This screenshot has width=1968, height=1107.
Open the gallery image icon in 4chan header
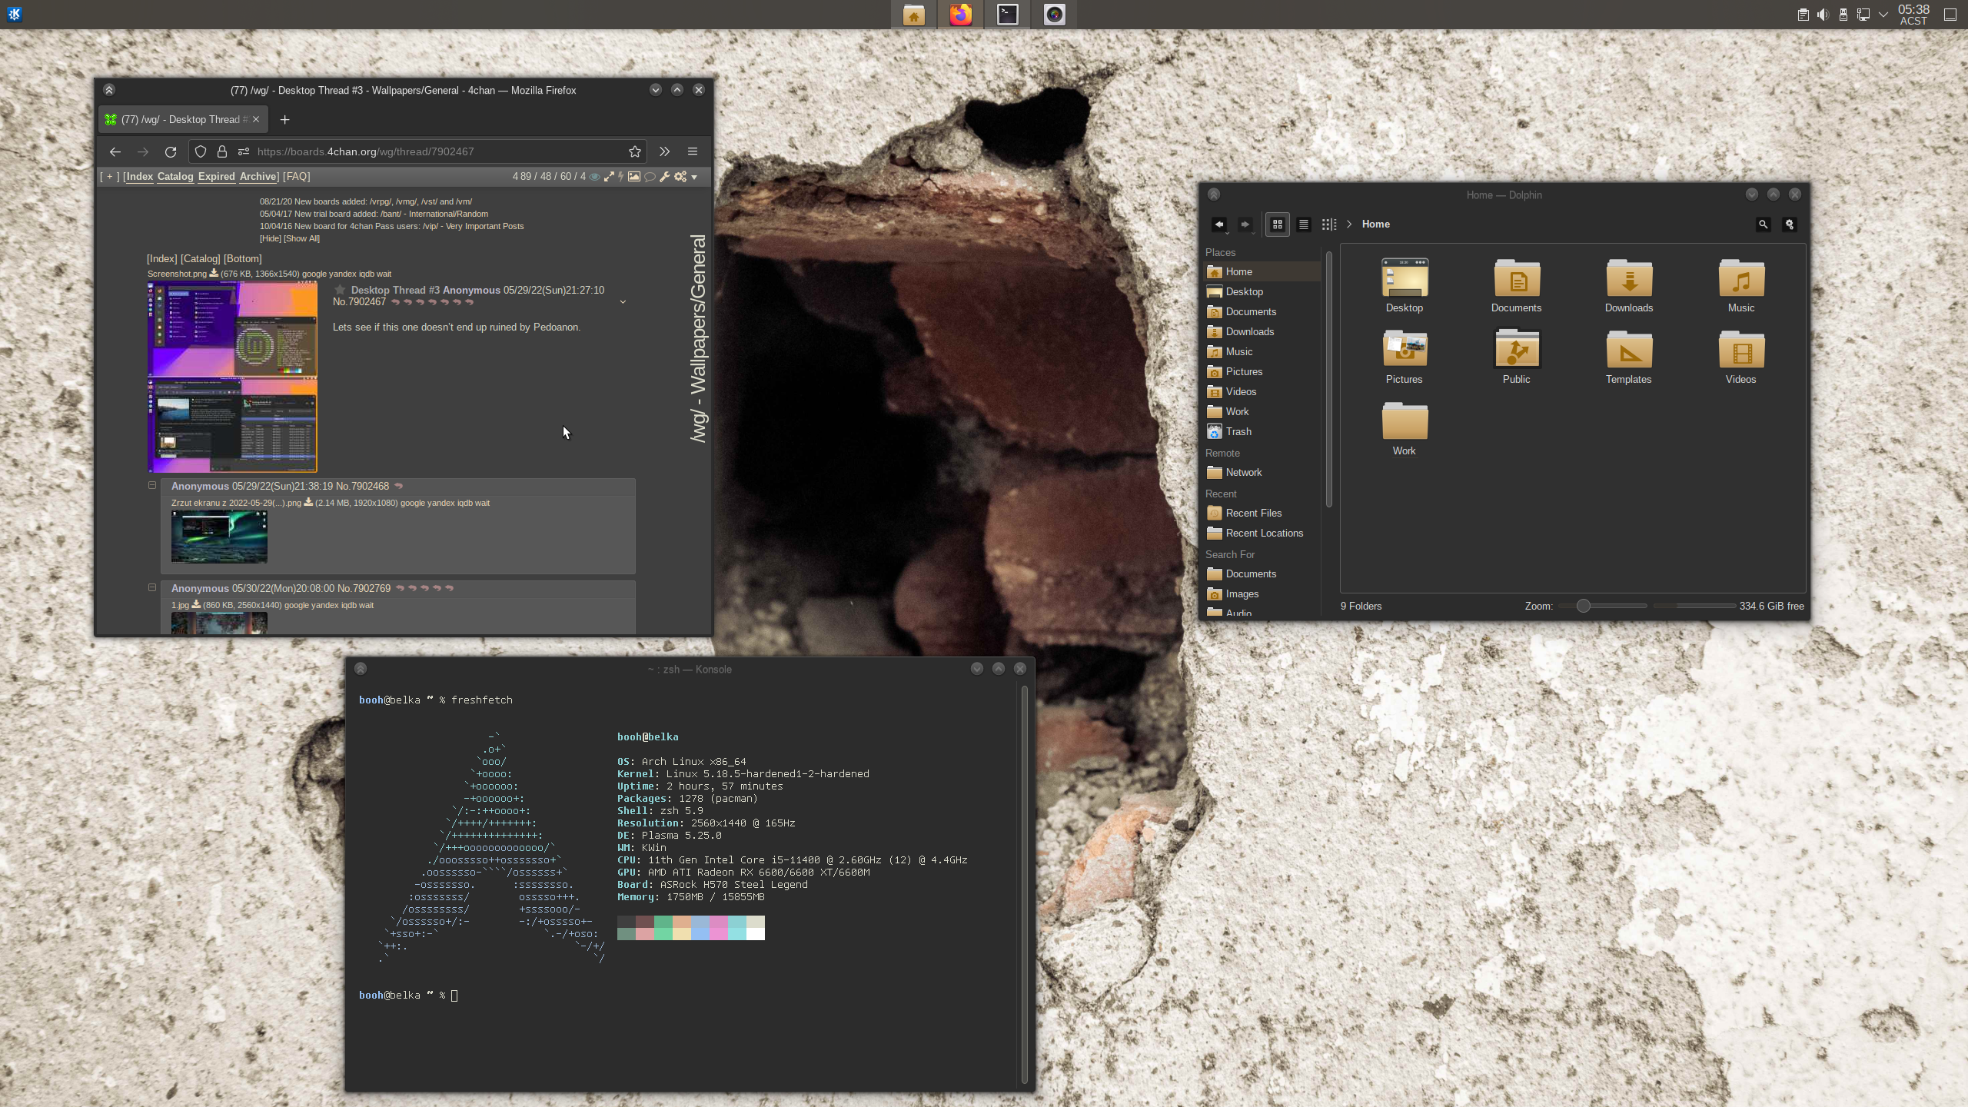634,177
